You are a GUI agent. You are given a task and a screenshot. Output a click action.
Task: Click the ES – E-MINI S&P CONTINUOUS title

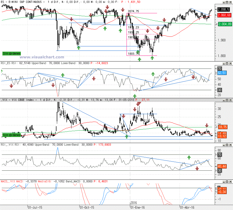(x=21, y=2)
